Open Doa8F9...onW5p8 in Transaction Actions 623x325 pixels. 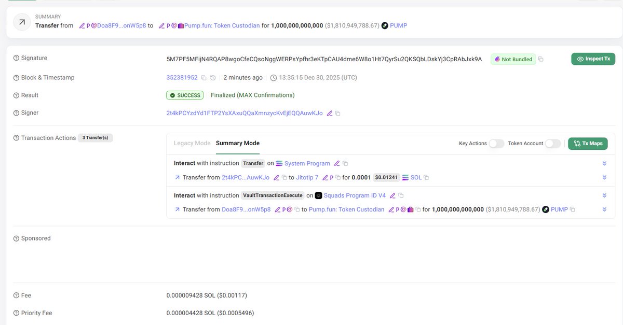[246, 209]
